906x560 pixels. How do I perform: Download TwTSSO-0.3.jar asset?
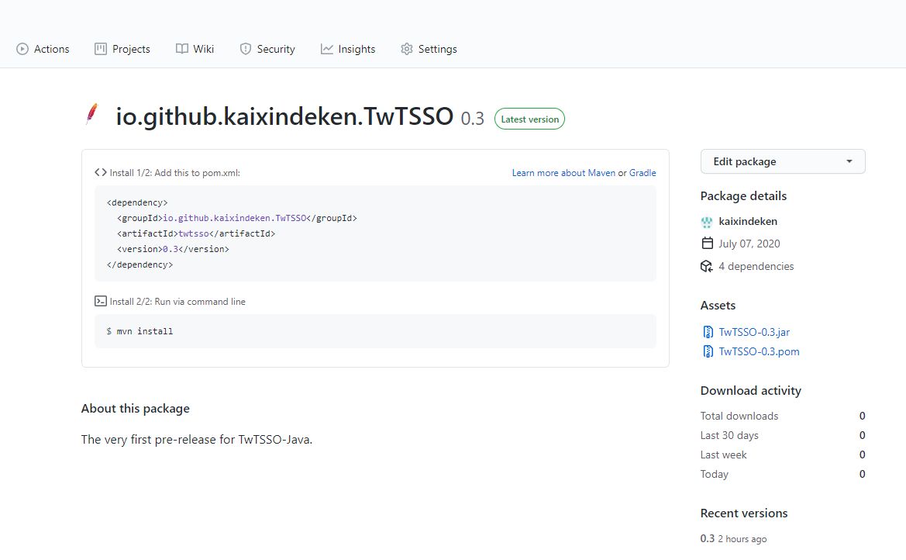click(754, 332)
